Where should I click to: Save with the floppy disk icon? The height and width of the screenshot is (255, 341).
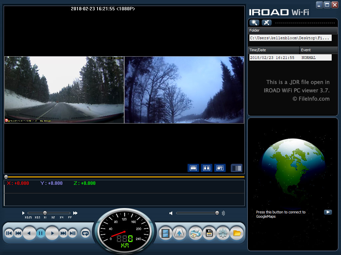[209, 233]
